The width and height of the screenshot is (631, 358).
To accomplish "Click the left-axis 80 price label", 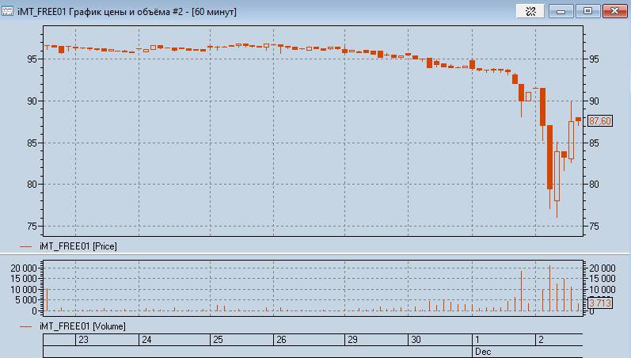I will (32, 185).
